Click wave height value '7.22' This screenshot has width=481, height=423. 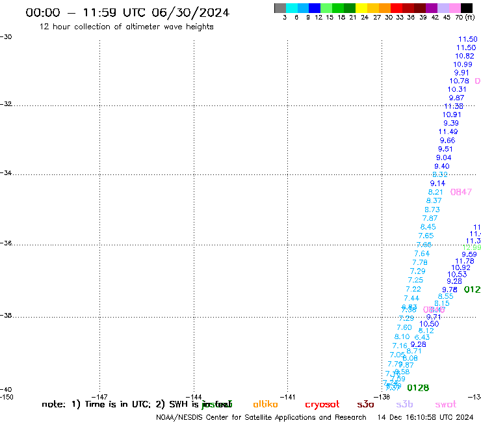pyautogui.click(x=413, y=289)
